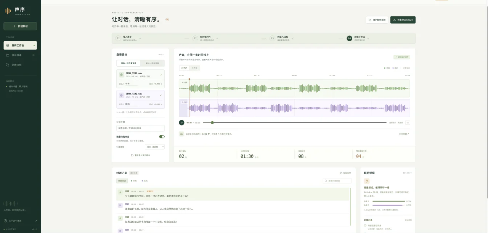Click the 陈屿 avatar at 00:15
This screenshot has width=488, height=233.
click(x=120, y=206)
